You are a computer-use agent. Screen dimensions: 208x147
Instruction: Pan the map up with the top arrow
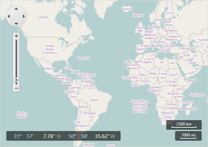pyautogui.click(x=16, y=9)
